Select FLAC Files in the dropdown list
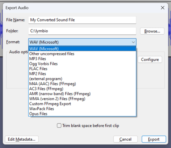Viewport: 171px width, 148px height. [82, 69]
